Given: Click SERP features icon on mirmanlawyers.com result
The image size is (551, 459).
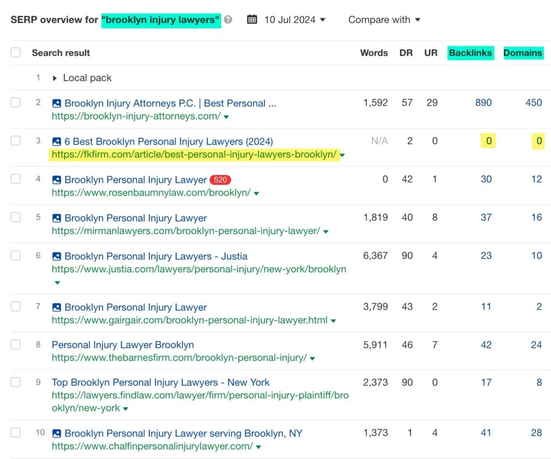Looking at the screenshot, I should 56,218.
